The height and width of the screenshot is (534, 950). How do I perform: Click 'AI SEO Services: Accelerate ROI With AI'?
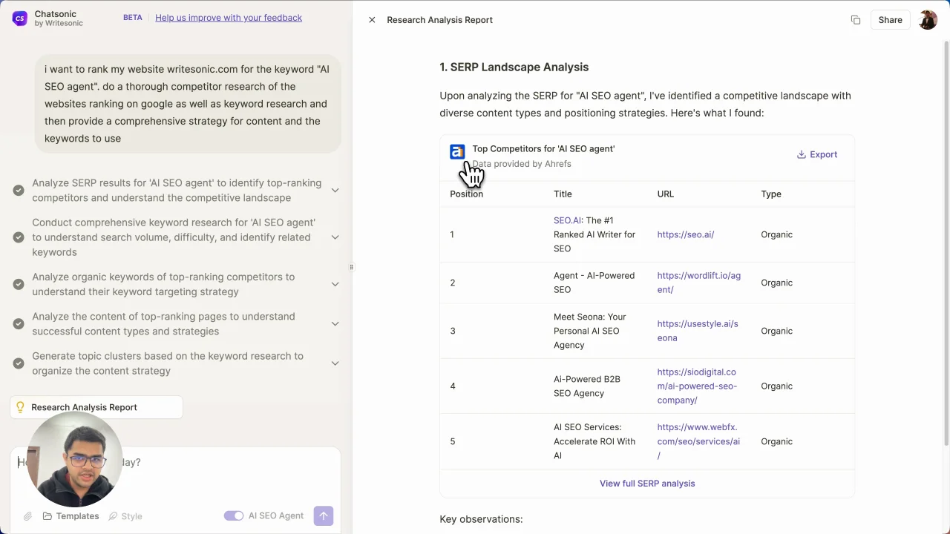point(594,441)
